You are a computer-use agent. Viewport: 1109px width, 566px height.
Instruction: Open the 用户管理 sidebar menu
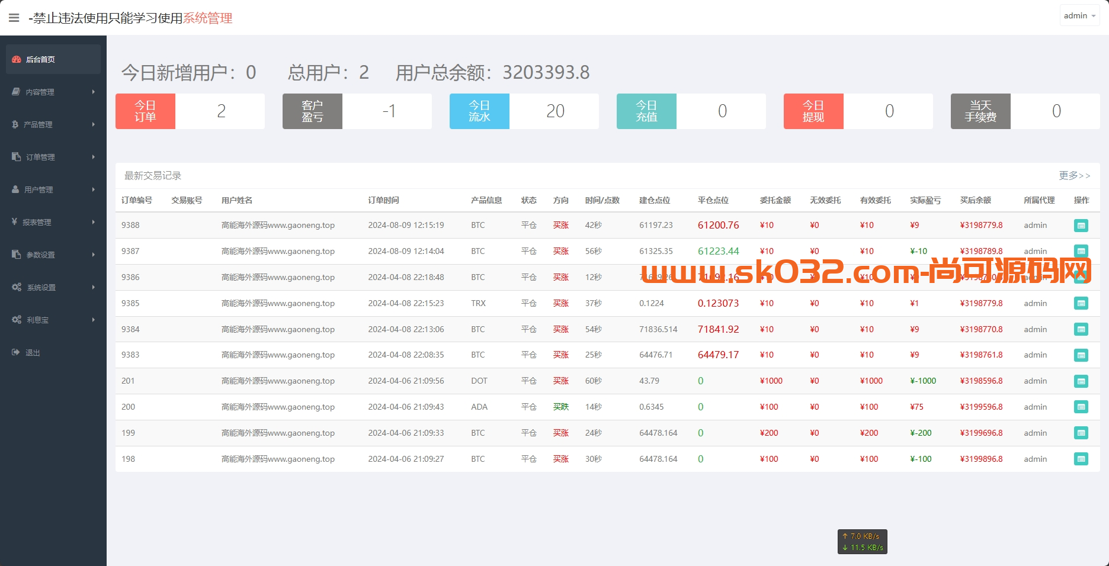click(53, 189)
